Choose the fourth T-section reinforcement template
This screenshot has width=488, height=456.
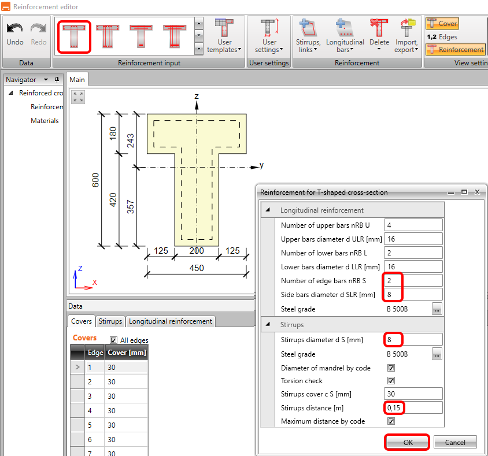(x=173, y=36)
